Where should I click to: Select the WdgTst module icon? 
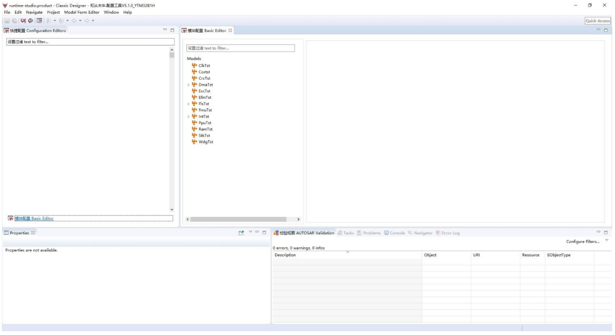195,142
